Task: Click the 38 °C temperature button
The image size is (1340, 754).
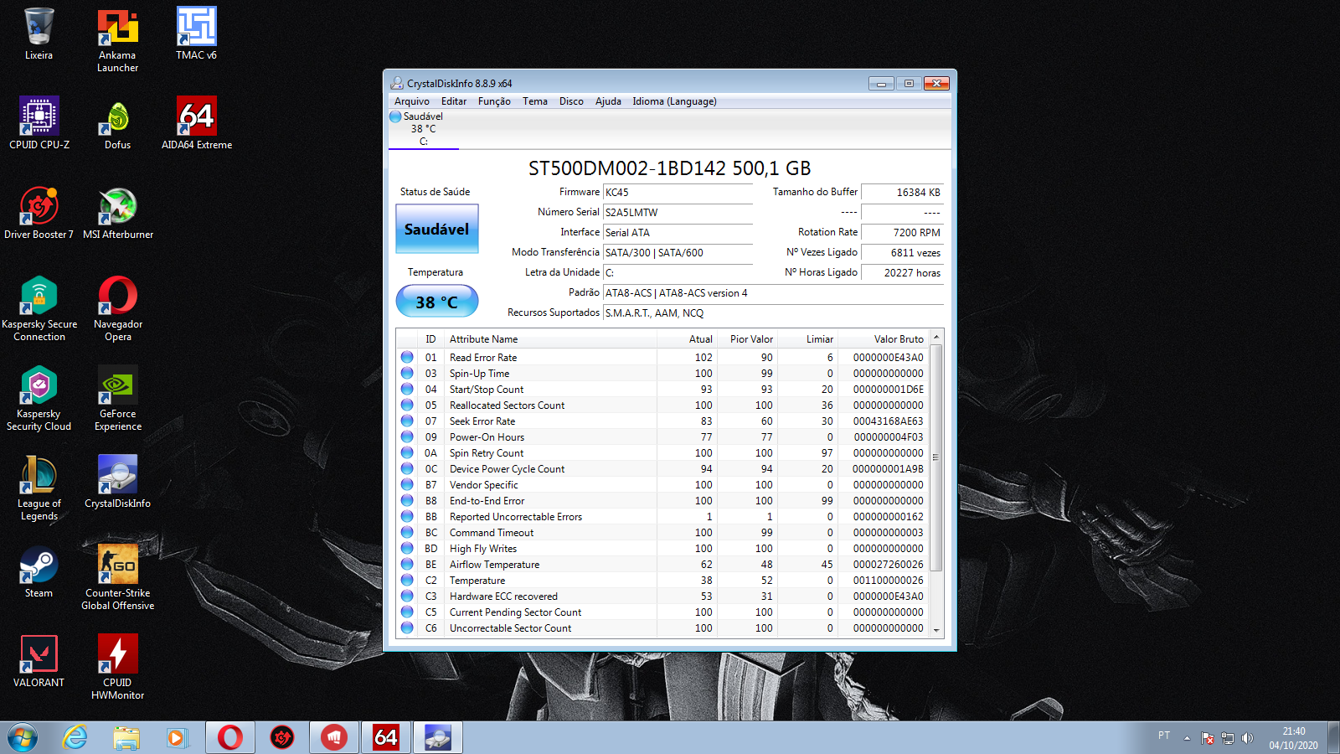Action: [437, 302]
